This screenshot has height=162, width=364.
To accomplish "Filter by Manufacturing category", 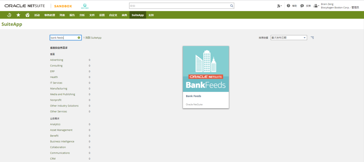I will click(x=59, y=89).
